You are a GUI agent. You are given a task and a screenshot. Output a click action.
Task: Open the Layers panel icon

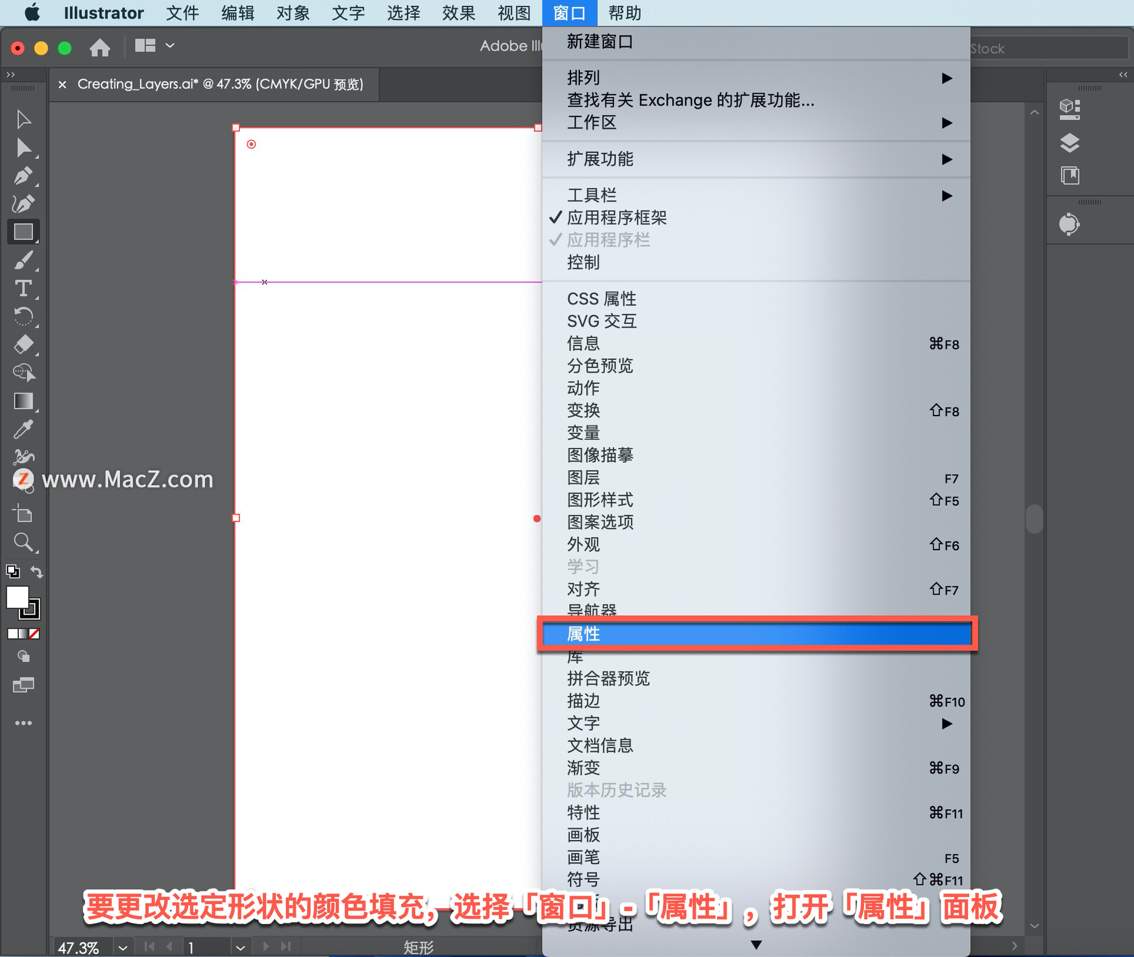[1070, 142]
